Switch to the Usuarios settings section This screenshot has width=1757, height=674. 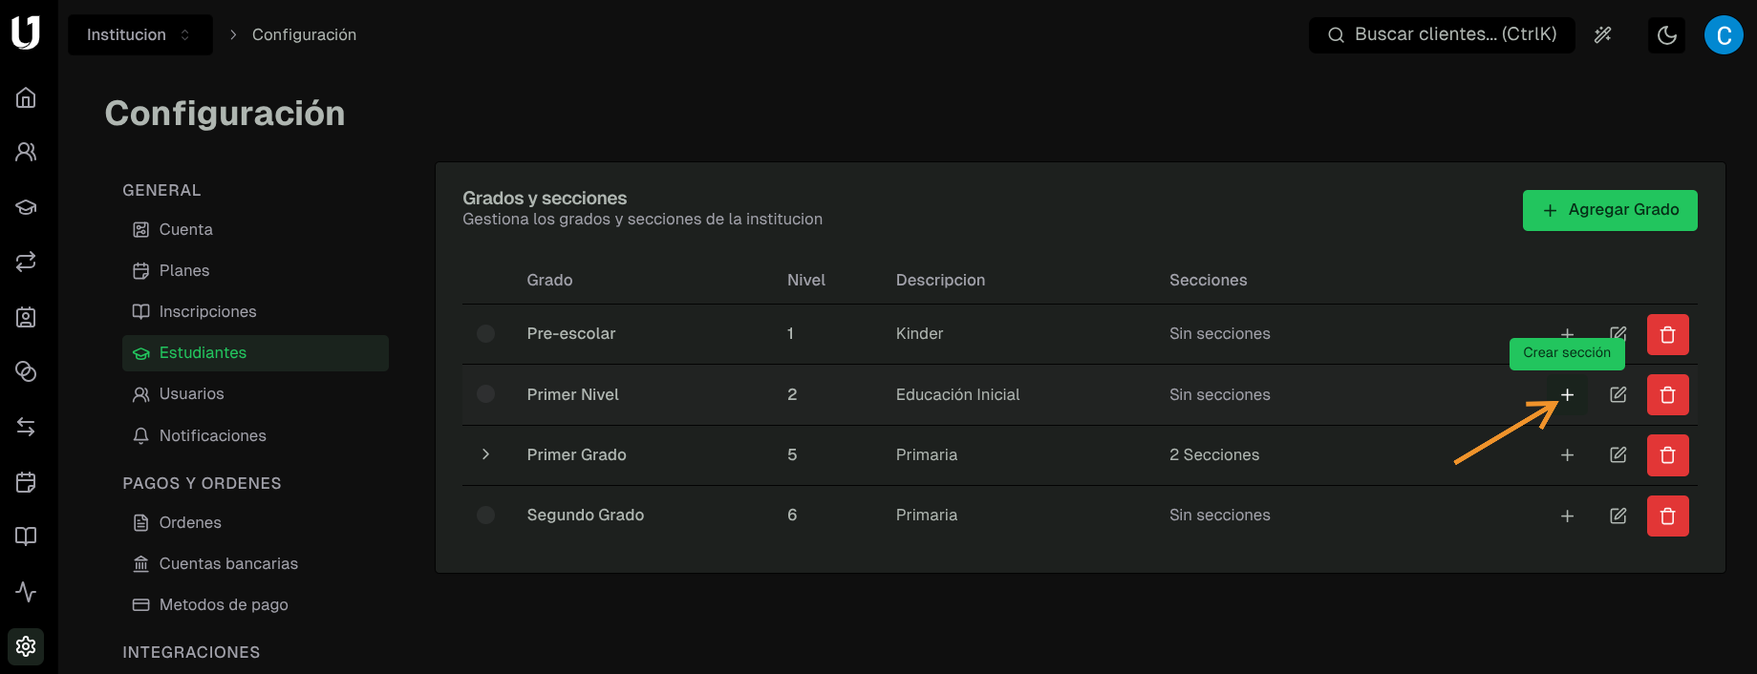(x=189, y=393)
